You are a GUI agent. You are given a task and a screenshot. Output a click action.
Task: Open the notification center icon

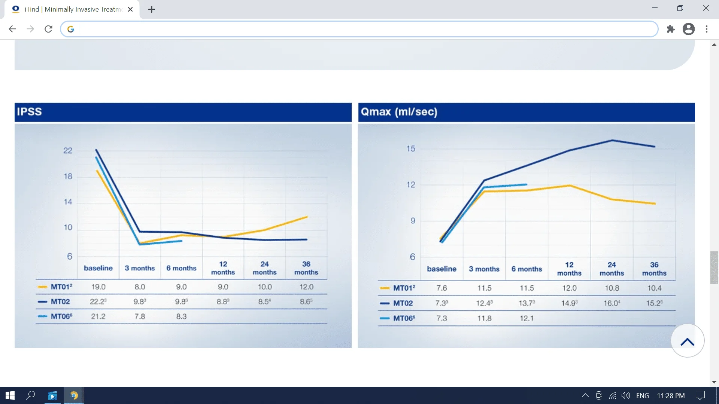[x=700, y=395]
